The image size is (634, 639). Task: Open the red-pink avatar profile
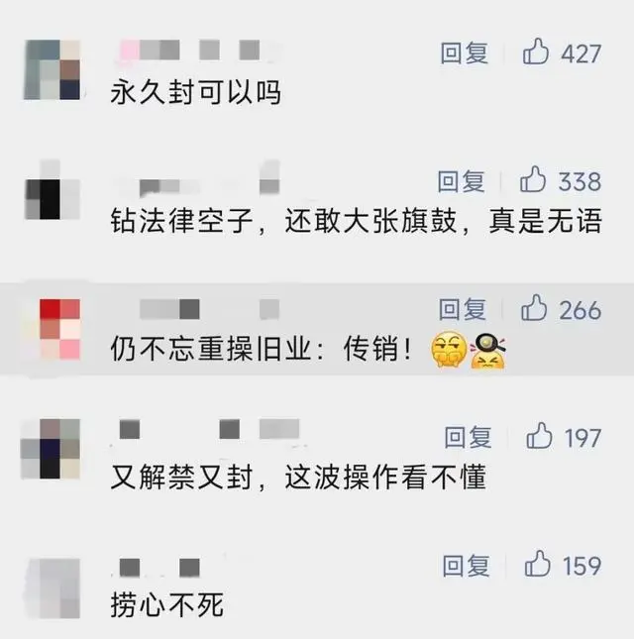point(59,329)
